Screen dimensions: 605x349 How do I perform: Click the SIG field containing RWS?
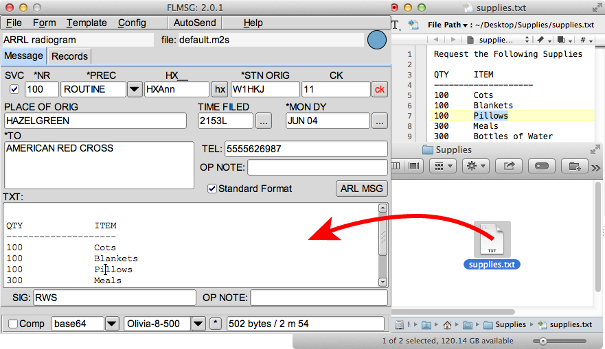click(115, 298)
